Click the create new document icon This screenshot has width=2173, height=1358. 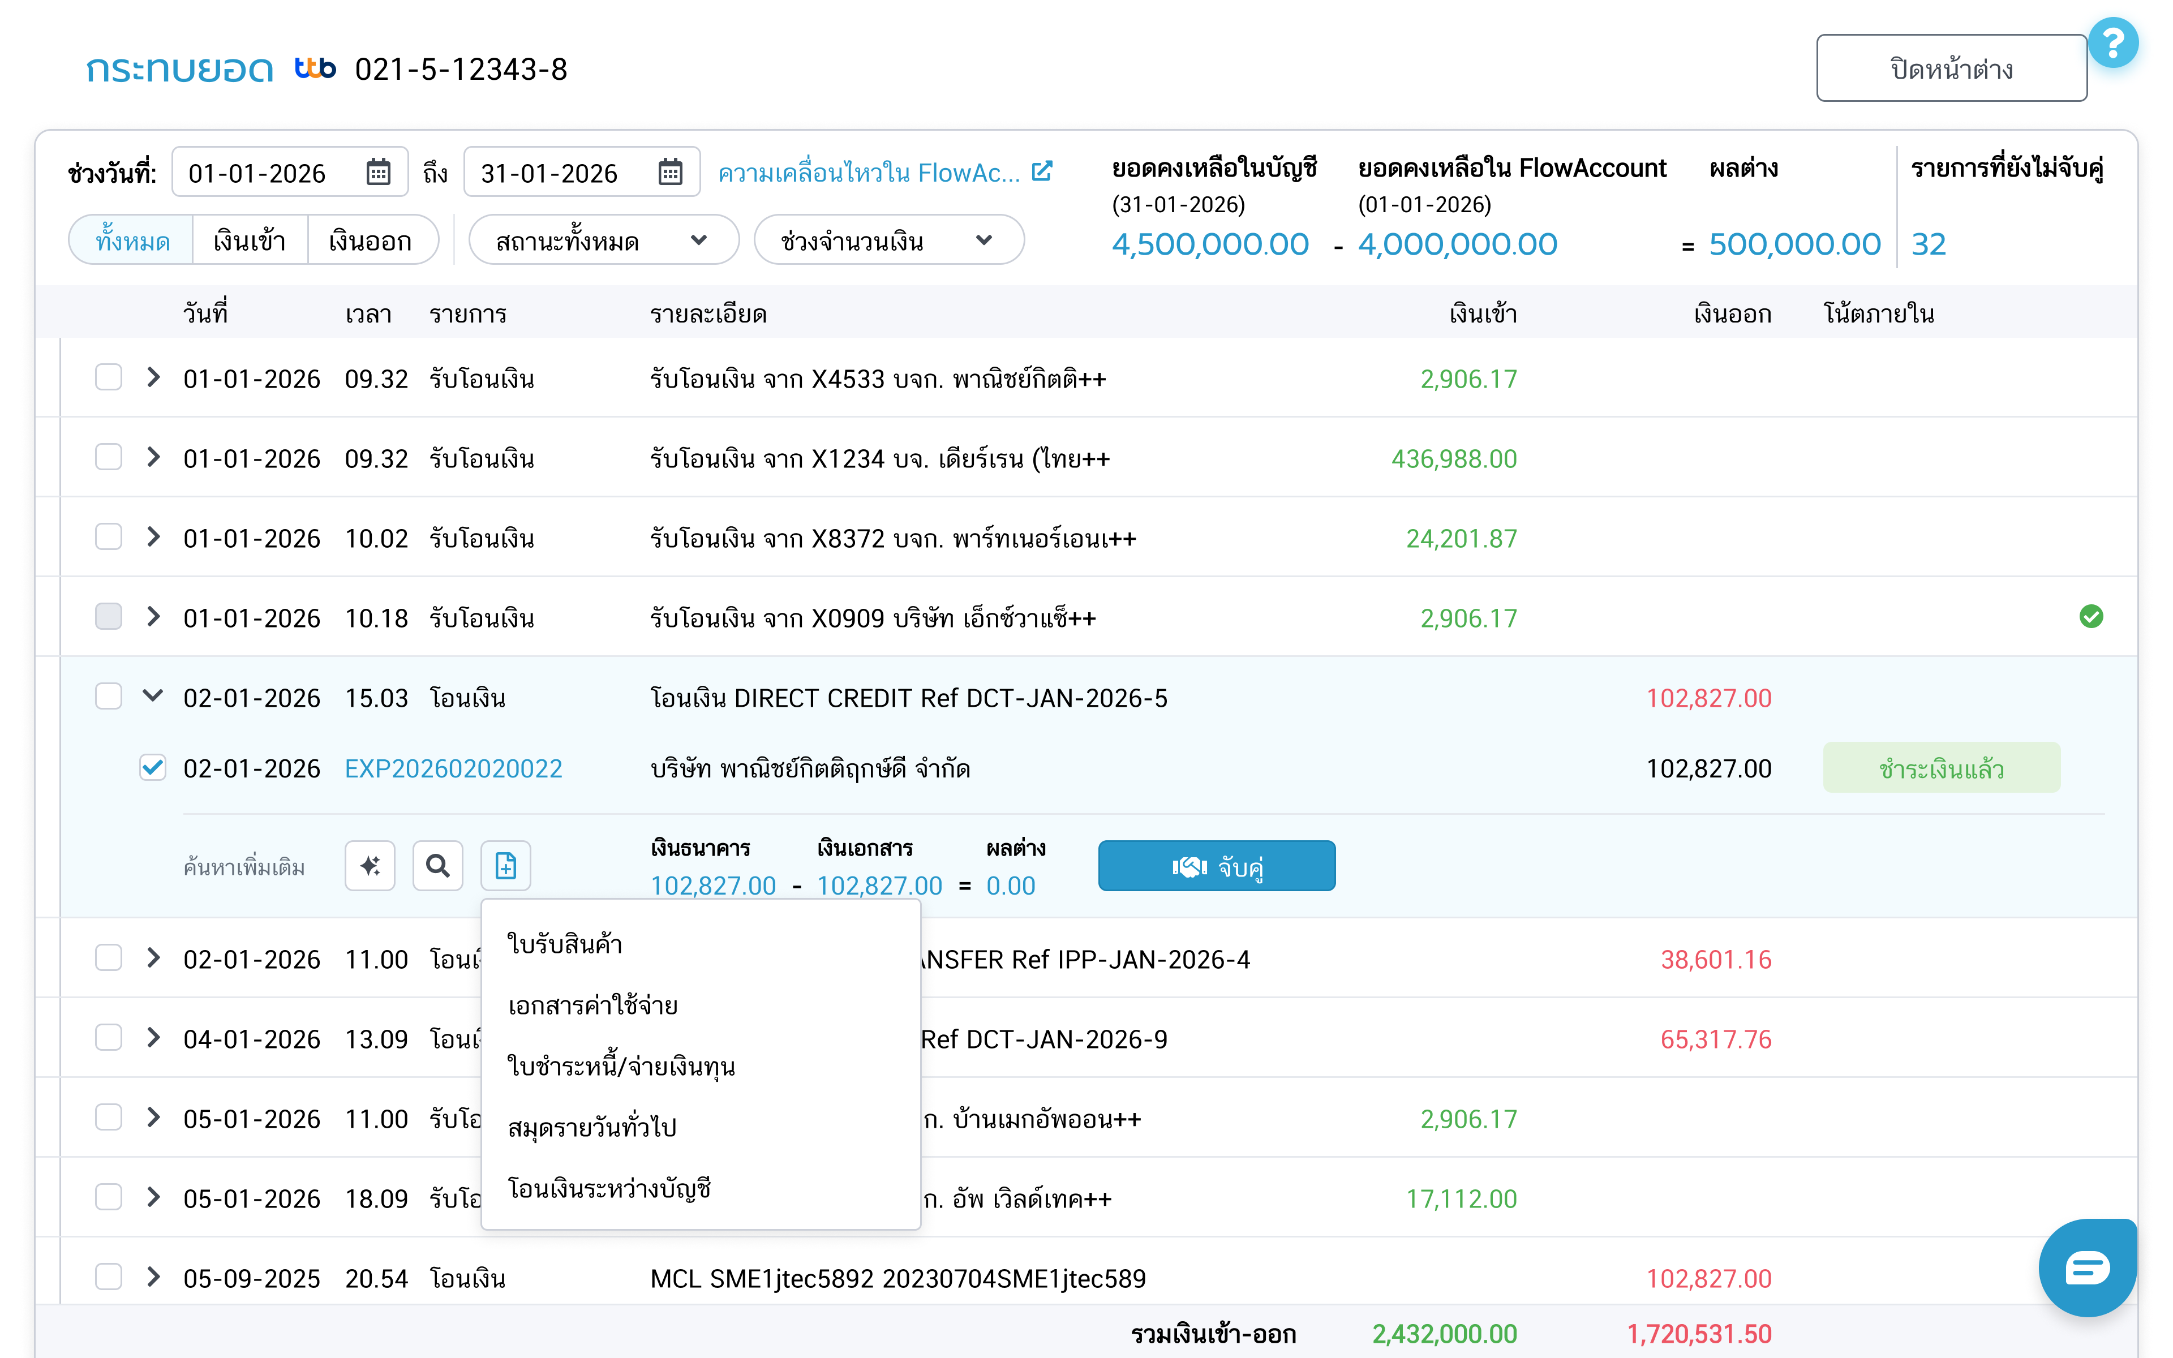tap(505, 866)
